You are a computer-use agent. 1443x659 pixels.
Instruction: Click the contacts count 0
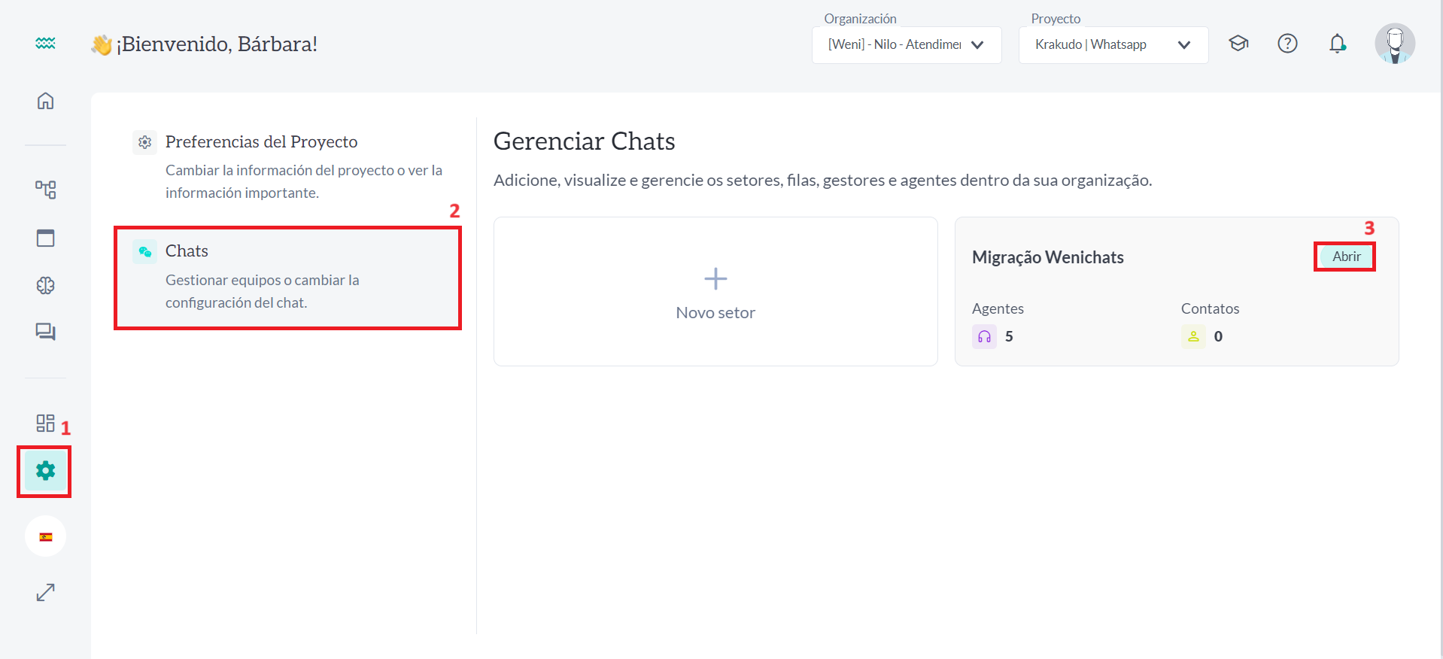click(x=1218, y=336)
